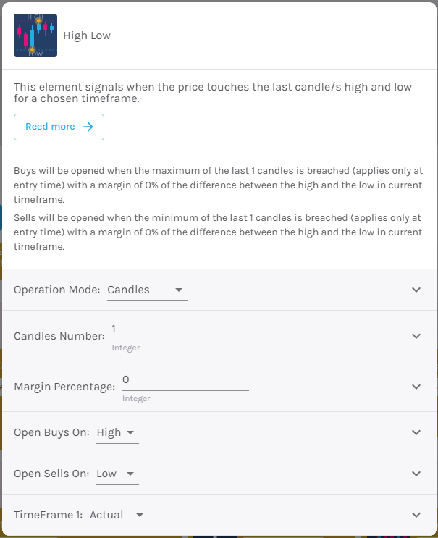Click the Operation Mode dropdown arrow
Viewport: 438px width, 538px height.
pyautogui.click(x=178, y=290)
